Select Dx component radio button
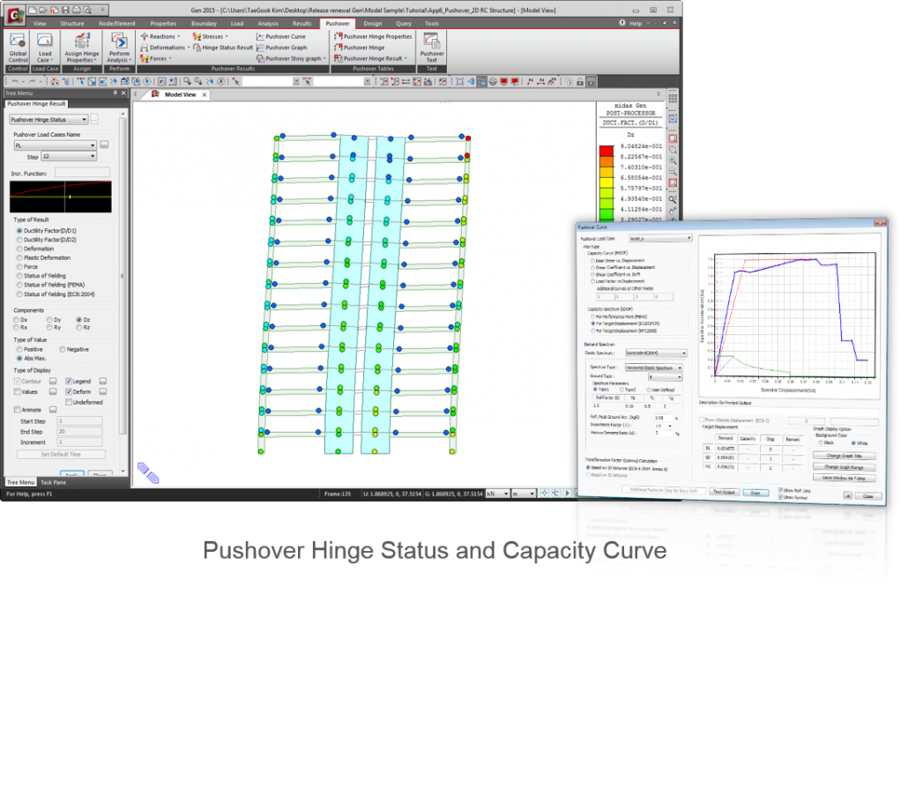Viewport: 908px width, 810px height. point(20,320)
